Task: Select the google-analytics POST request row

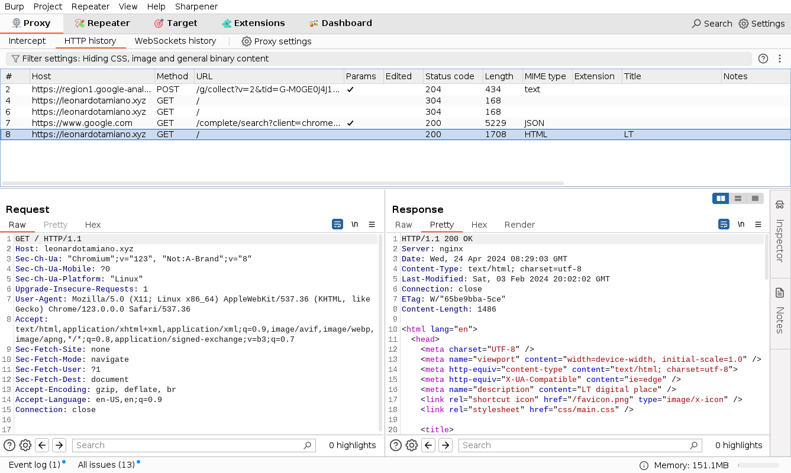Action: pos(395,89)
